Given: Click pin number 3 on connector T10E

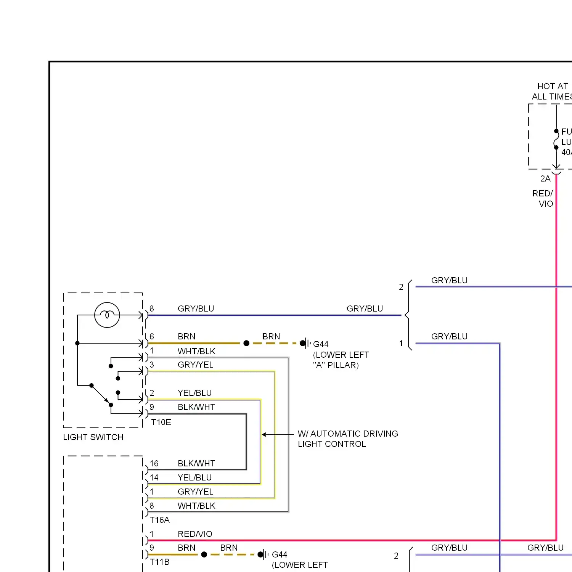Looking at the screenshot, I should point(152,365).
